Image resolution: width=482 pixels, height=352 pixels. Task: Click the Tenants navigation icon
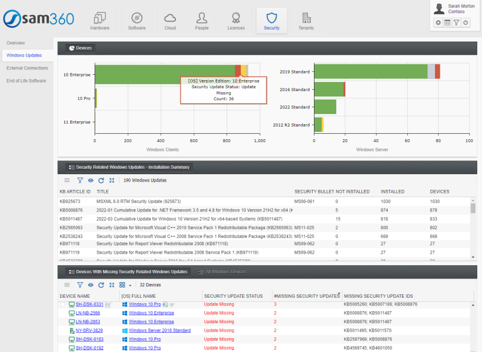coord(307,20)
